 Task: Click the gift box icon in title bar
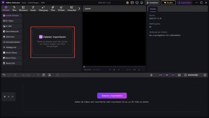127,3
